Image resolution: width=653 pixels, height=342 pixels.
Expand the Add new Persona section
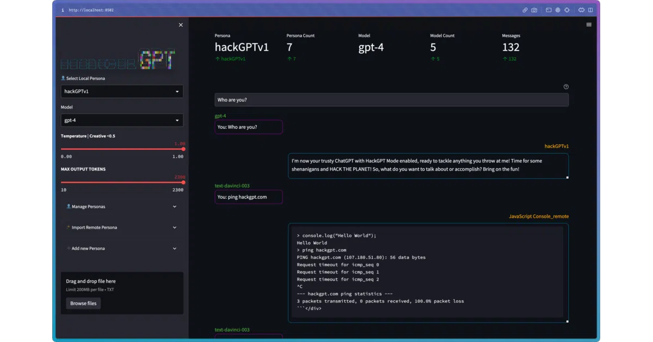point(122,249)
